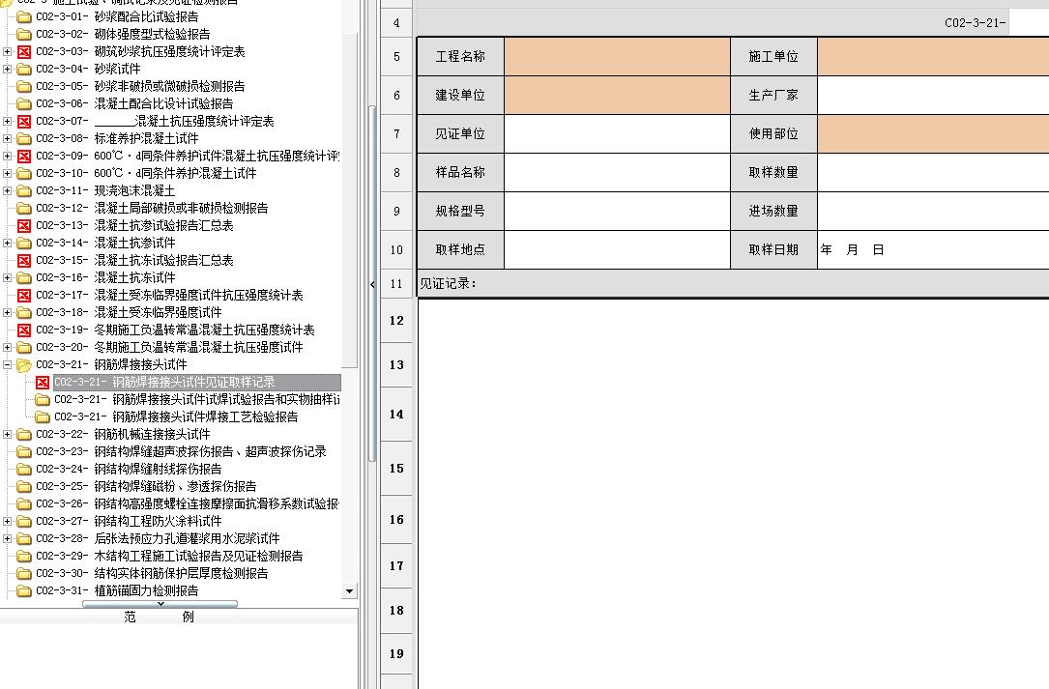This screenshot has height=689, width=1049.
Task: Click the chevron handle below the tree
Action: [x=160, y=604]
